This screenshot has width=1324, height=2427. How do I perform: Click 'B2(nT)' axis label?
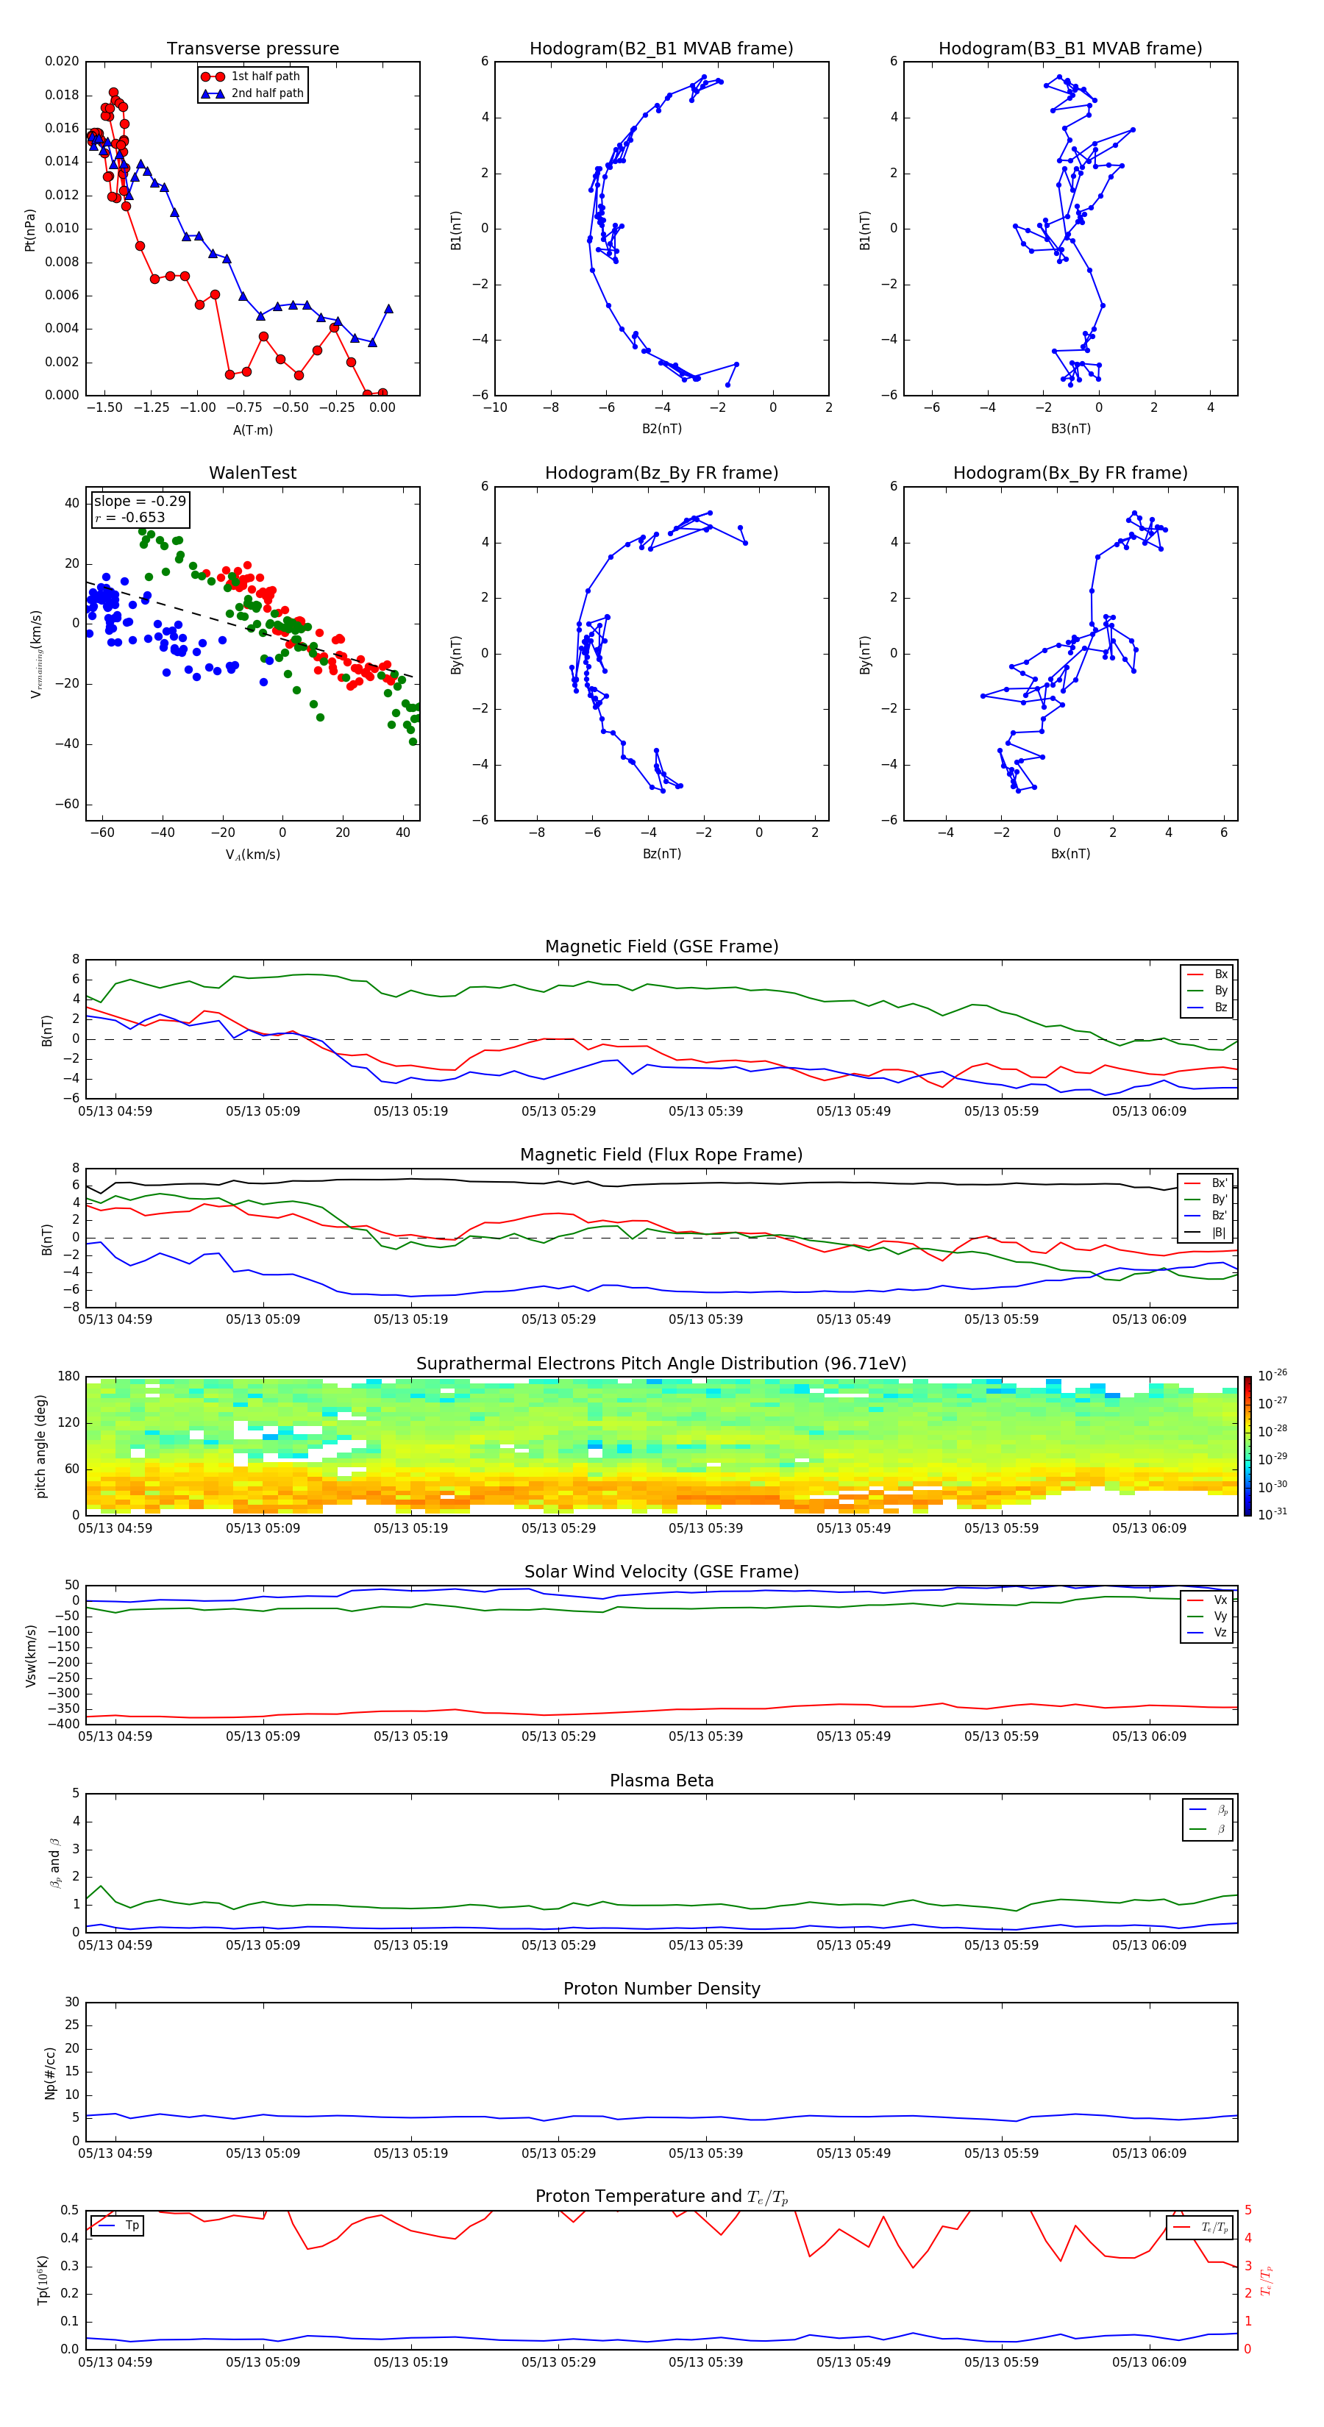[x=661, y=429]
